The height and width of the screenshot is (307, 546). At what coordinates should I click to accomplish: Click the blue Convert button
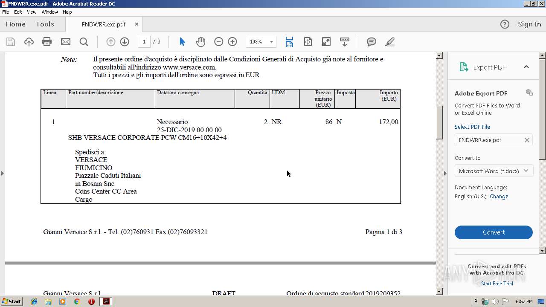point(494,232)
